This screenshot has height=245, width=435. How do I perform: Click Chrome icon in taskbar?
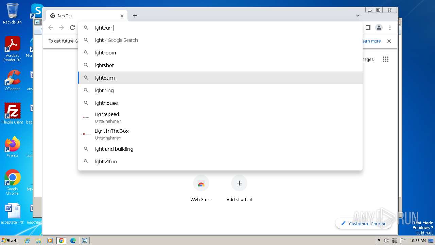click(x=62, y=241)
